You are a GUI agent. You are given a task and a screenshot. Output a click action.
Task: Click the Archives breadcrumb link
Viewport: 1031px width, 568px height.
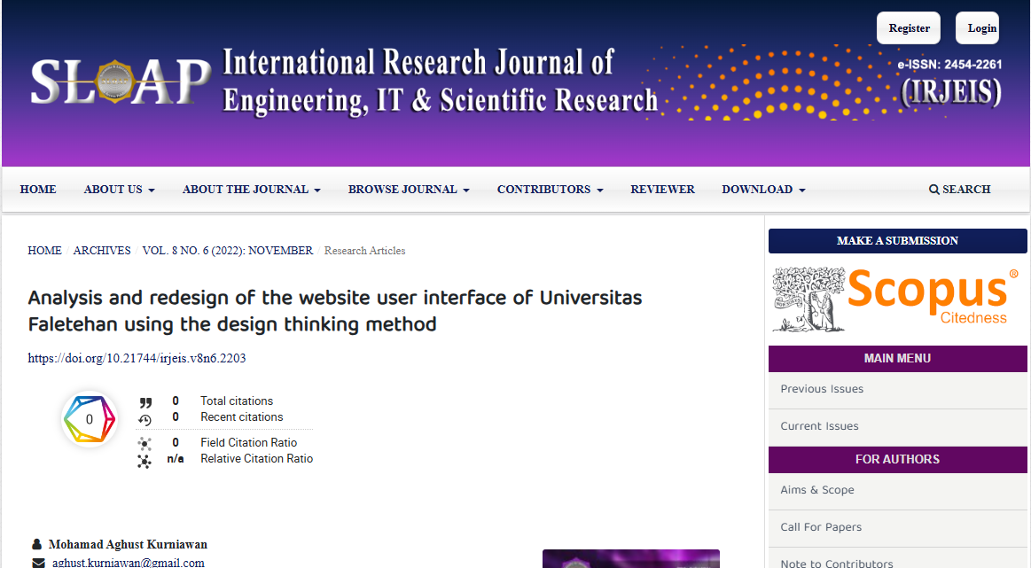(x=102, y=251)
